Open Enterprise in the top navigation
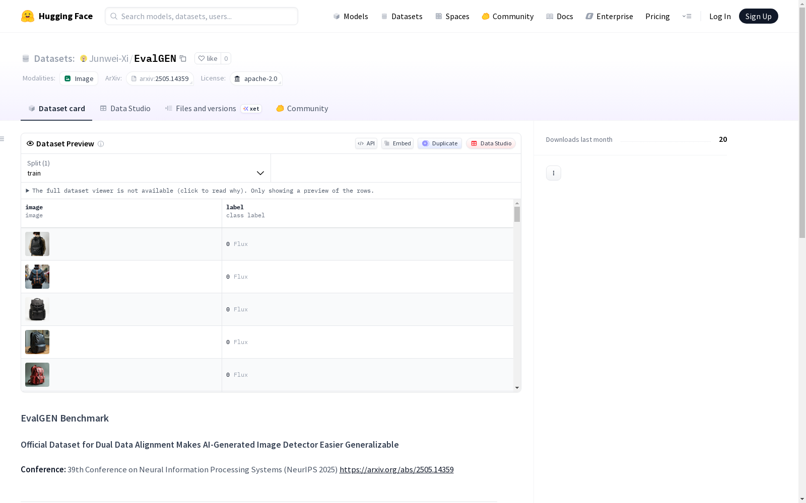This screenshot has width=806, height=503. tap(610, 16)
